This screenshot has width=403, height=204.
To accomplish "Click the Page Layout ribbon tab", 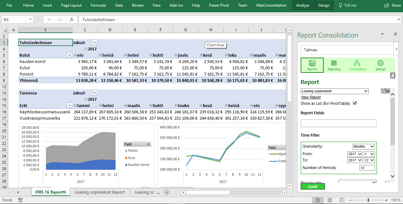I will pyautogui.click(x=71, y=5).
